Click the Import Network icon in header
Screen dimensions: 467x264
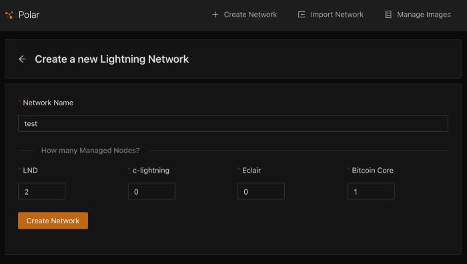pyautogui.click(x=302, y=14)
